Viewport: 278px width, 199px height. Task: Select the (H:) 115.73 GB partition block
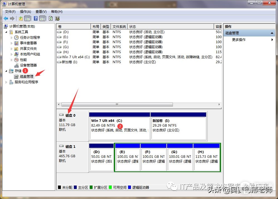(x=207, y=157)
